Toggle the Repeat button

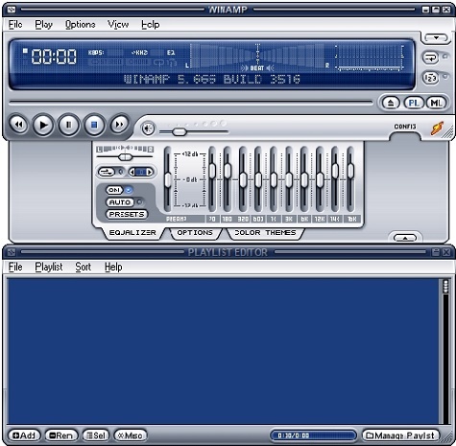point(430,58)
